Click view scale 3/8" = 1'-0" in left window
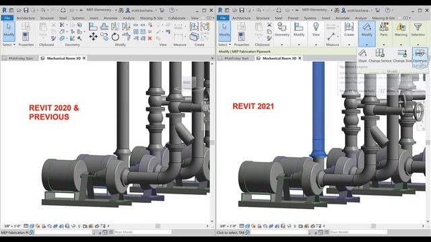This screenshot has height=242, width=431. pos(12,226)
